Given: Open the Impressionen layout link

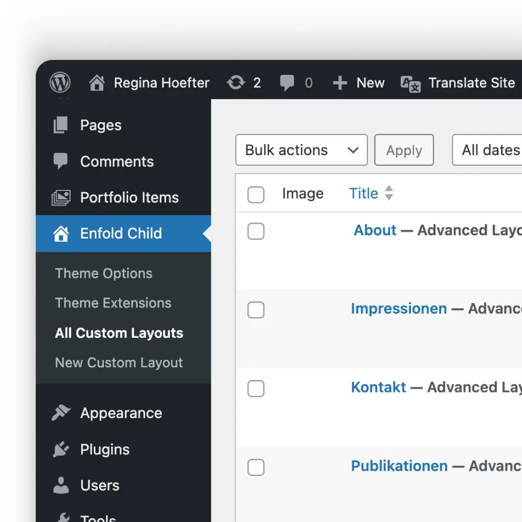Looking at the screenshot, I should pyautogui.click(x=398, y=309).
